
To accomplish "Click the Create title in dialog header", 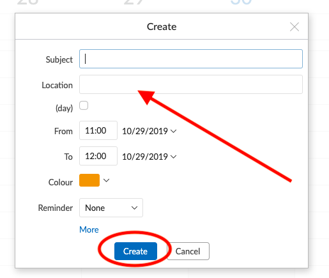I will [x=162, y=27].
